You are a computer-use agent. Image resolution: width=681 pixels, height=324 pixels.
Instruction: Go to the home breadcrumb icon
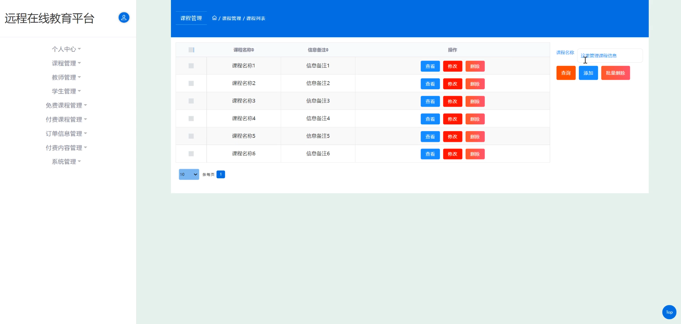[x=214, y=18]
